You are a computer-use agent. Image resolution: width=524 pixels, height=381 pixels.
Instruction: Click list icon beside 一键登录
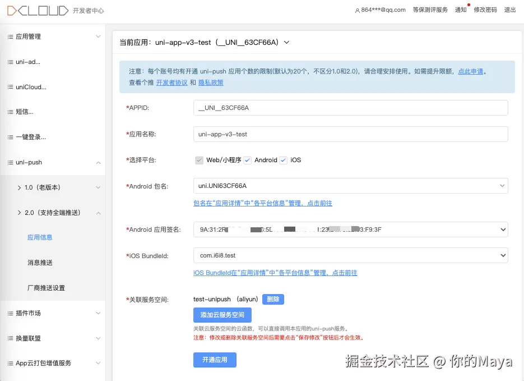(10, 137)
